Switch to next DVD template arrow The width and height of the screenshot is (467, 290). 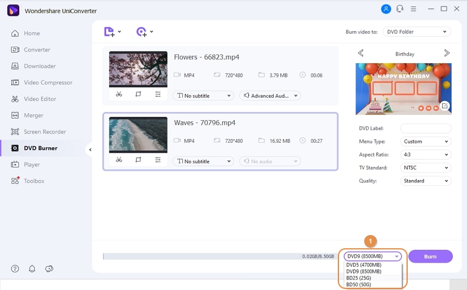tap(447, 53)
